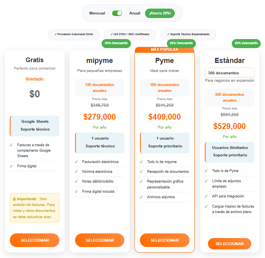Select the Mensual billing label
This screenshot has width=265, height=258.
[x=97, y=13]
